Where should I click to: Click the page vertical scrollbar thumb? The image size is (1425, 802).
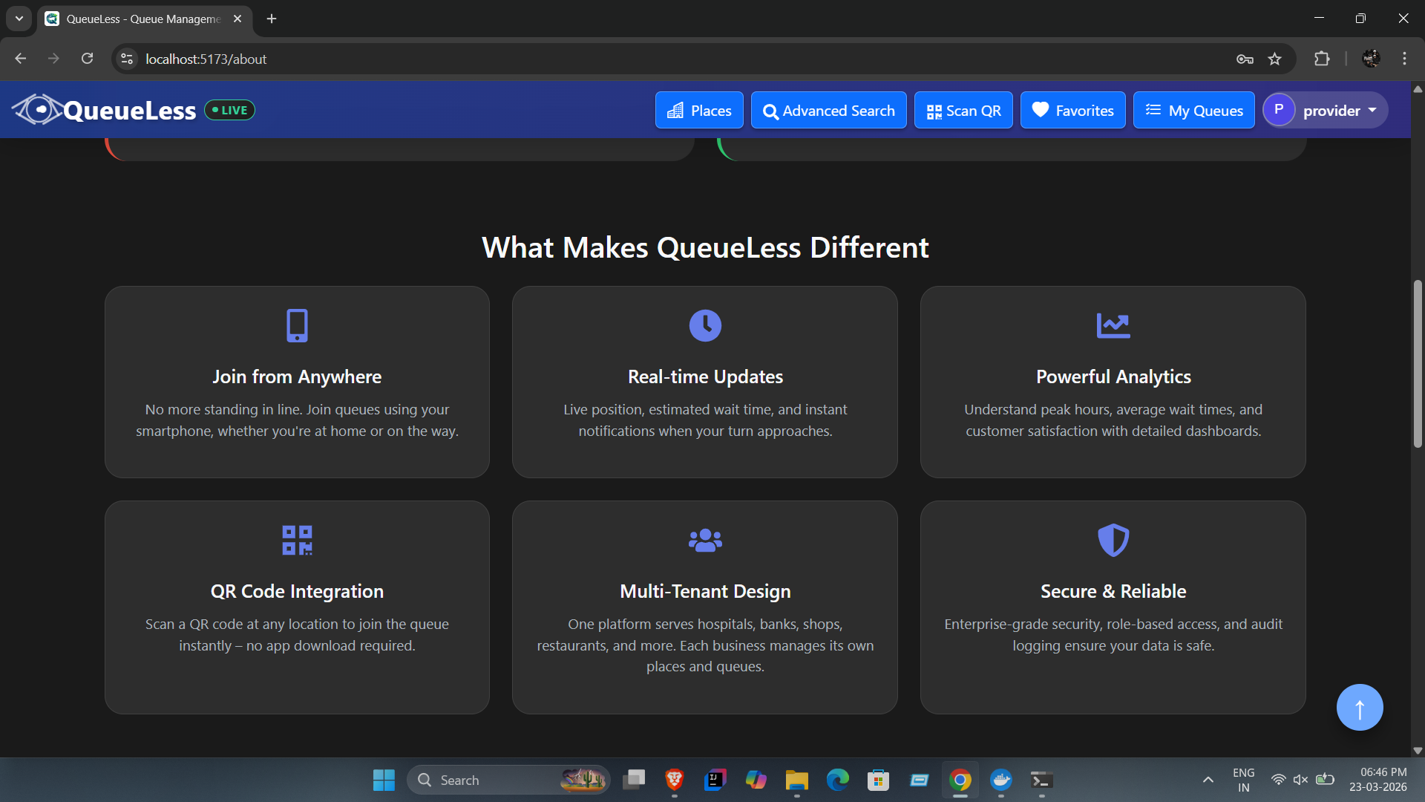point(1418,363)
